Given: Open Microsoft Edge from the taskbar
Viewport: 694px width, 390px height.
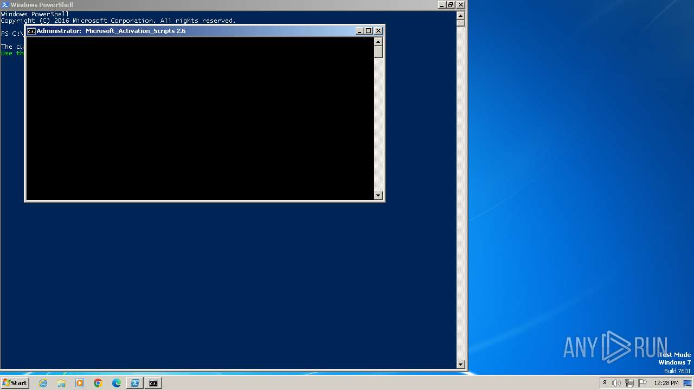Looking at the screenshot, I should 117,383.
